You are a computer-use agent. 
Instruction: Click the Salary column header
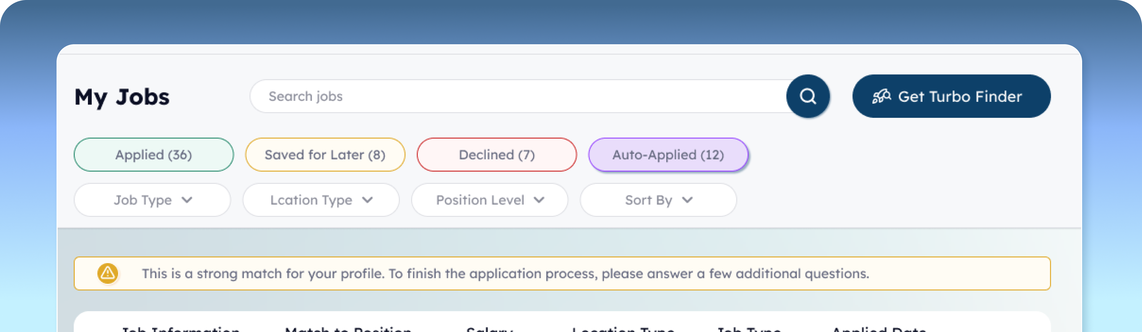click(490, 328)
